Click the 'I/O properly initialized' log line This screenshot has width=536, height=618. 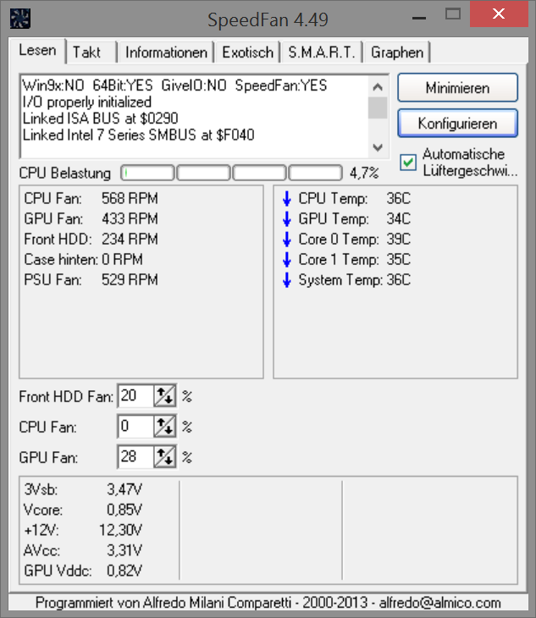87,102
